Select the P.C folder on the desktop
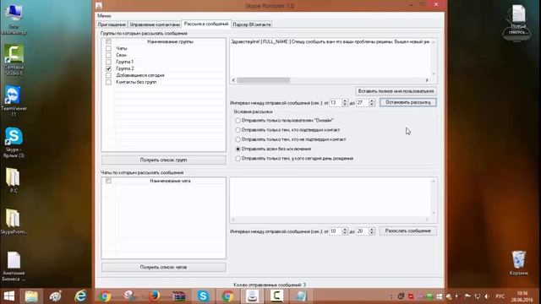The height and width of the screenshot is (304, 541). tap(14, 180)
